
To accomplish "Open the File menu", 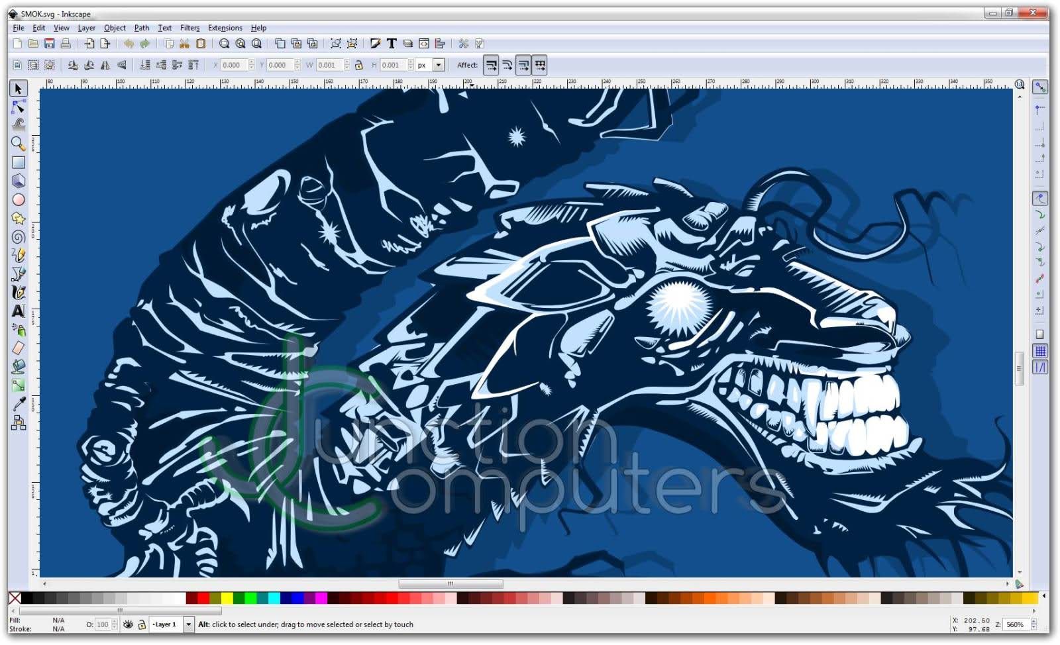I will tap(19, 28).
